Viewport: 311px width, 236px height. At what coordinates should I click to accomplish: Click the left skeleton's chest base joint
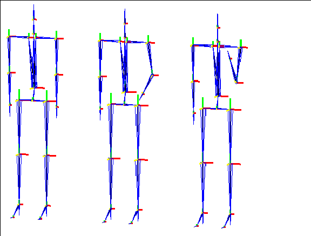pos(33,88)
